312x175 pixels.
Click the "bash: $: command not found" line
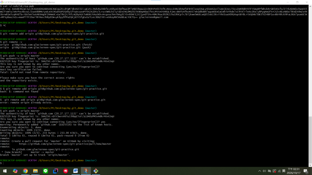coord(19,92)
